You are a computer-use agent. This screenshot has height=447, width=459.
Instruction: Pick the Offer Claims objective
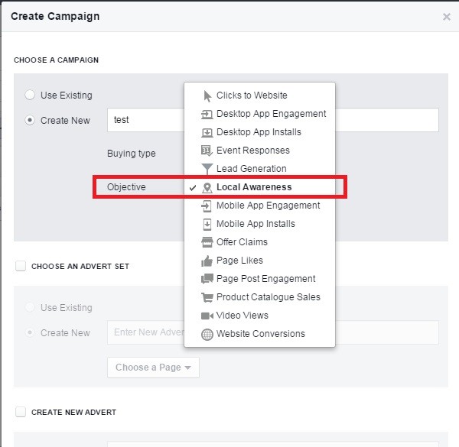(x=242, y=242)
